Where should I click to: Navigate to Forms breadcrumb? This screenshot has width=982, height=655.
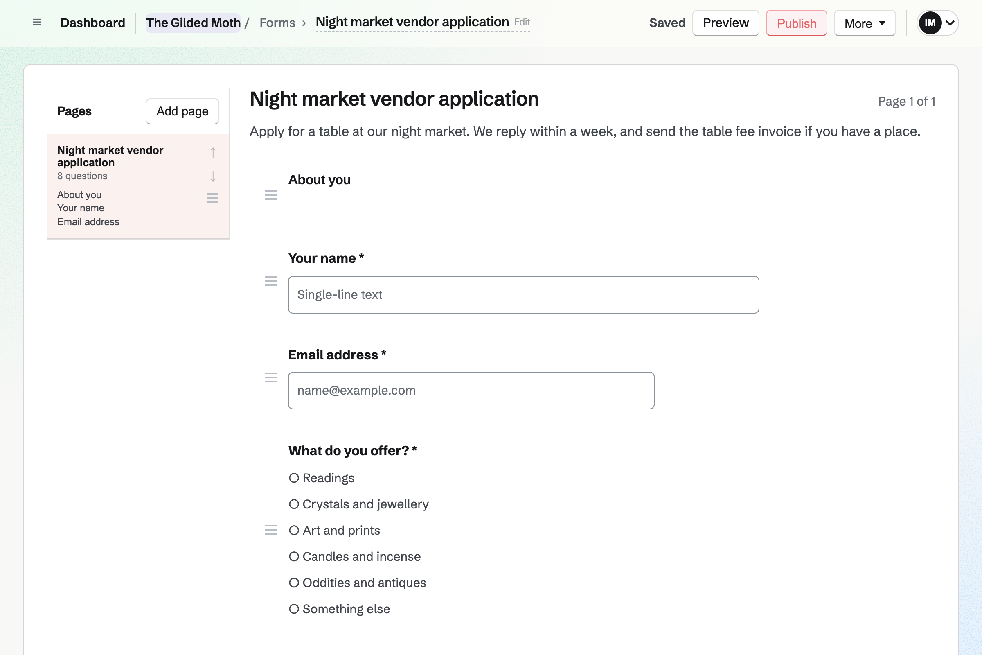277,23
